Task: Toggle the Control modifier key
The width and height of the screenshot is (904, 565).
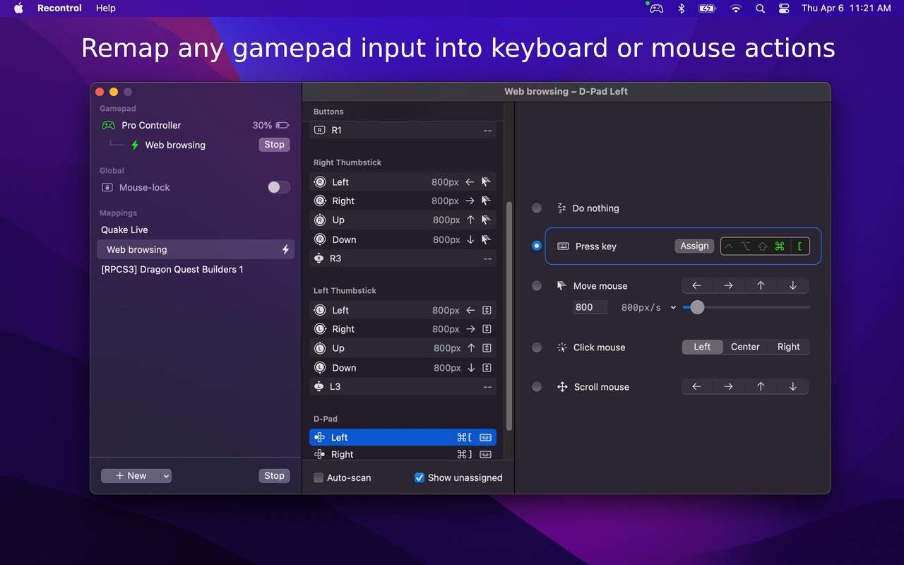Action: (729, 246)
